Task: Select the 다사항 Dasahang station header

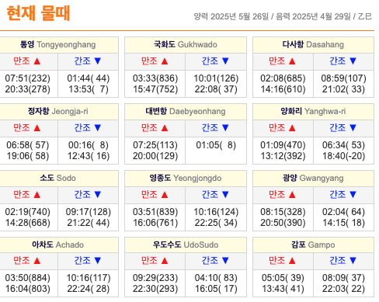Action: [x=313, y=45]
